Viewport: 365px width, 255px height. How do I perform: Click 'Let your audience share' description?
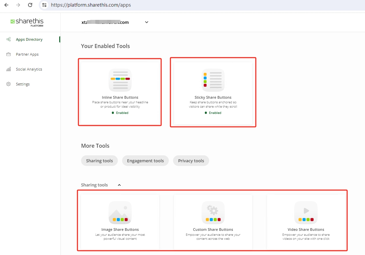pos(120,236)
